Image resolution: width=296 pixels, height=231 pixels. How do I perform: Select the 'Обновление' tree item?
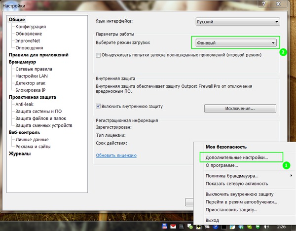click(29, 34)
